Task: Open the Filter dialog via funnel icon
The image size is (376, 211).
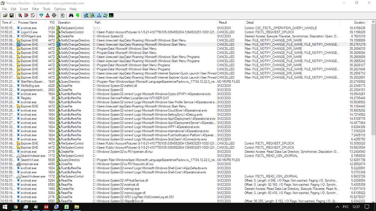Action: tap(41, 15)
